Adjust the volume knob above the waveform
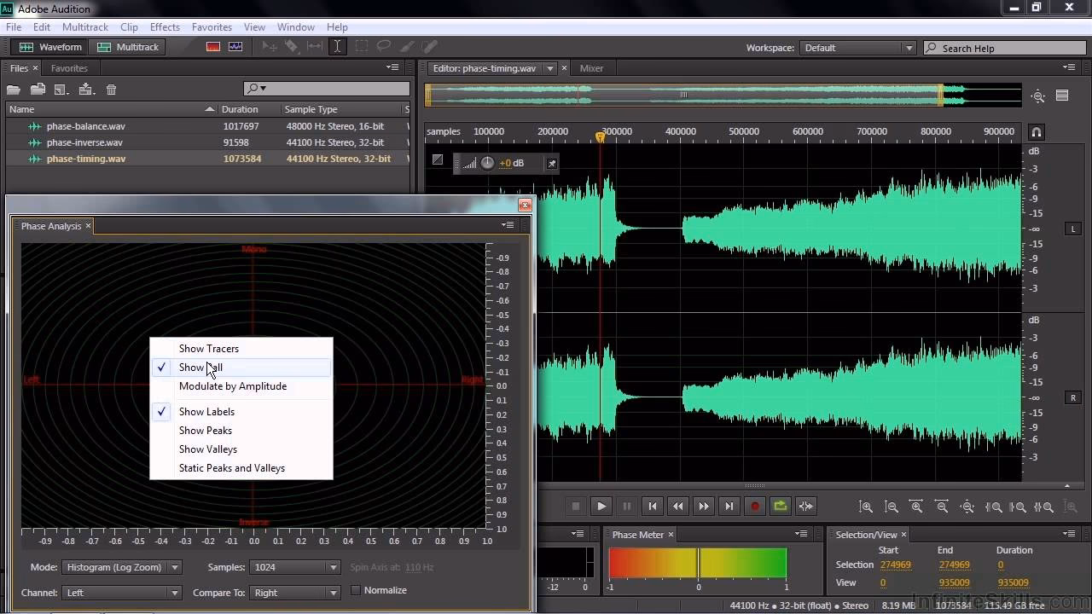 click(x=487, y=163)
